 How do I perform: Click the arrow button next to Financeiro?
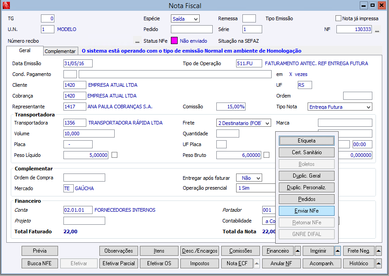tap(297, 251)
